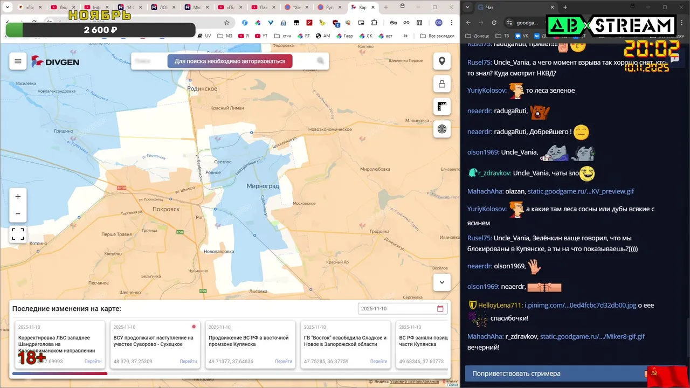Open Перейти on Шандриголова card
This screenshot has height=388, width=690.
93,362
